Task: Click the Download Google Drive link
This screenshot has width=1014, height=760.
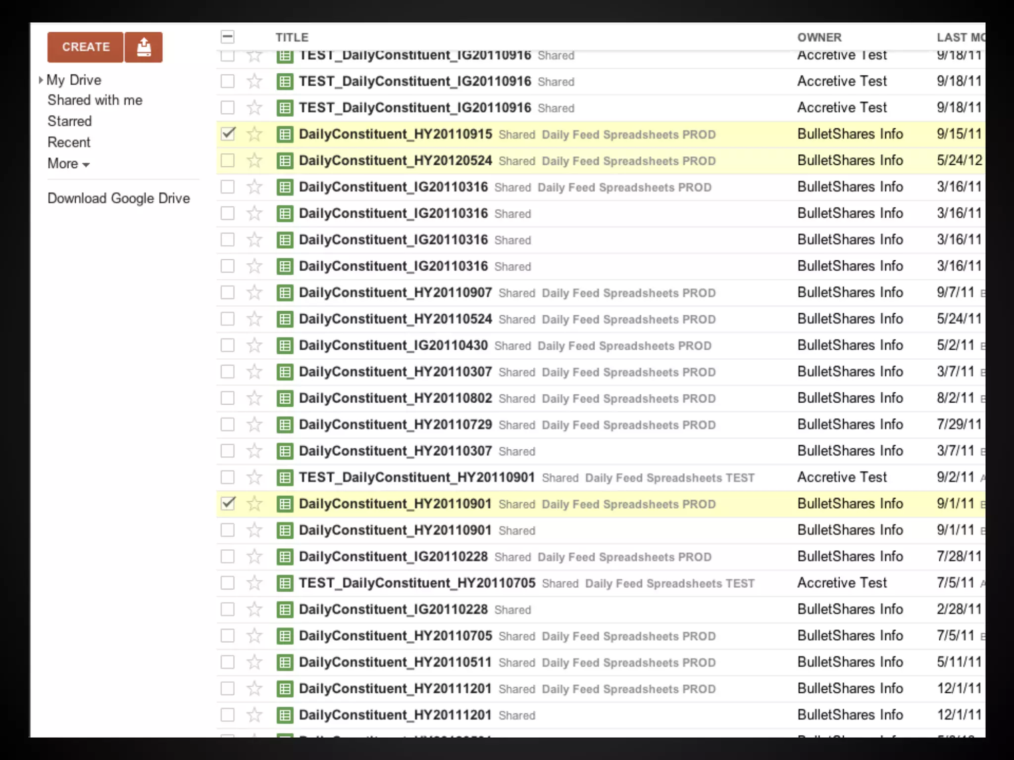Action: click(x=118, y=198)
